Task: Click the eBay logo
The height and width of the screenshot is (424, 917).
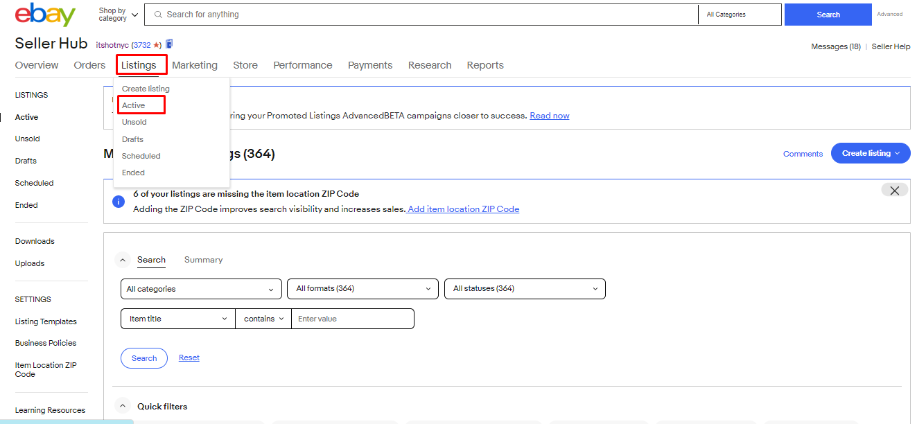Action: click(45, 15)
